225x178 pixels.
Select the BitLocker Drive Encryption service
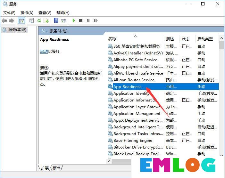pyautogui.click(x=163, y=147)
